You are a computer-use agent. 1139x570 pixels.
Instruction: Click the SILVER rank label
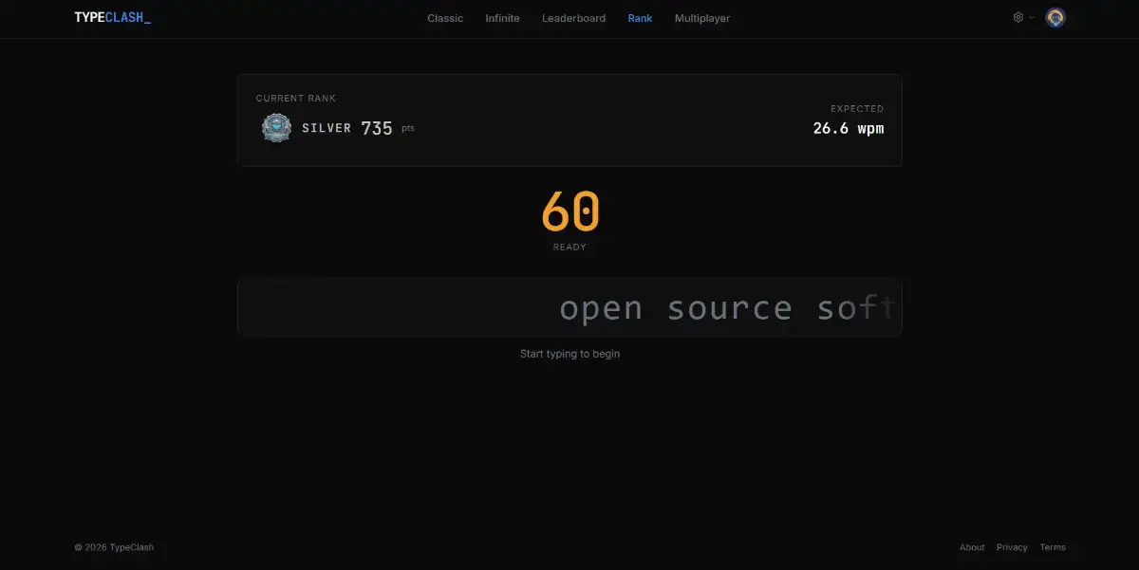pyautogui.click(x=327, y=128)
